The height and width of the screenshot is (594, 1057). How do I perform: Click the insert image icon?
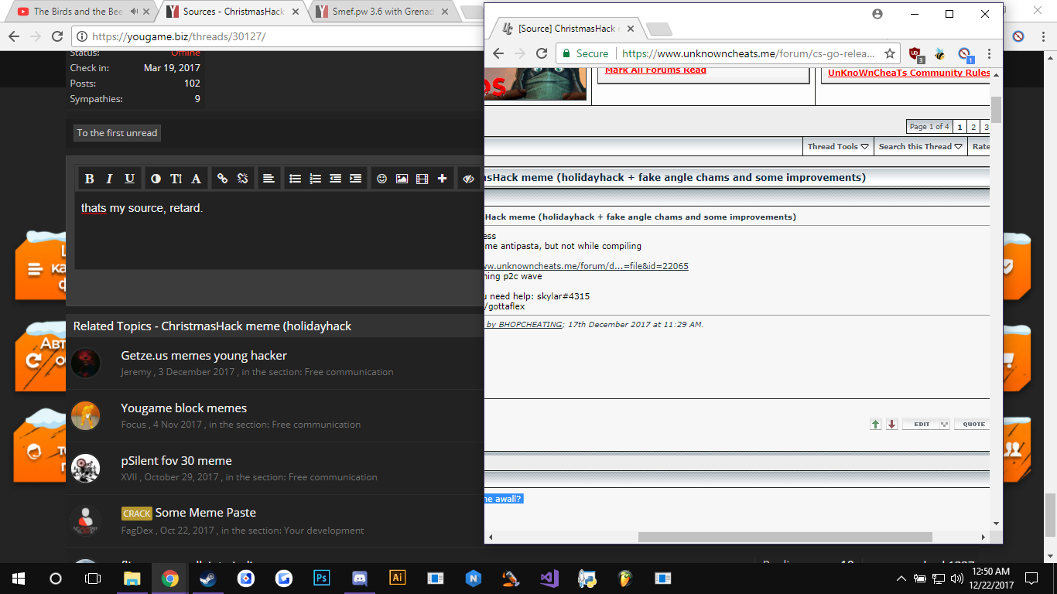click(402, 179)
